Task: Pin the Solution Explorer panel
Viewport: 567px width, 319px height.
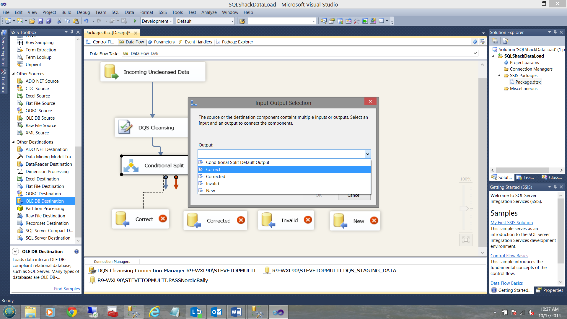Action: (x=555, y=32)
